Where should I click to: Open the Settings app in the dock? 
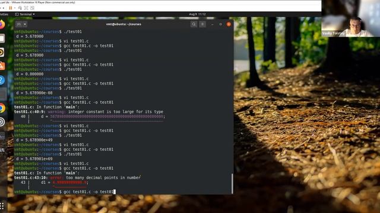2,122
